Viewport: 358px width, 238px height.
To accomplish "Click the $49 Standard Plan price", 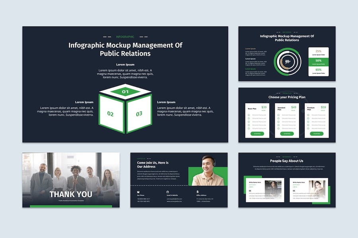I will tap(294, 107).
